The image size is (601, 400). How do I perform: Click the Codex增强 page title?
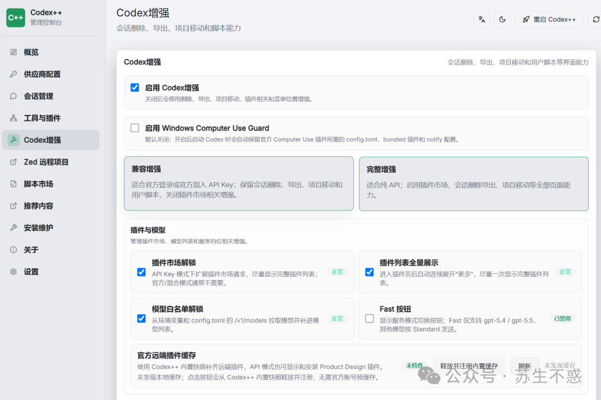(x=142, y=13)
